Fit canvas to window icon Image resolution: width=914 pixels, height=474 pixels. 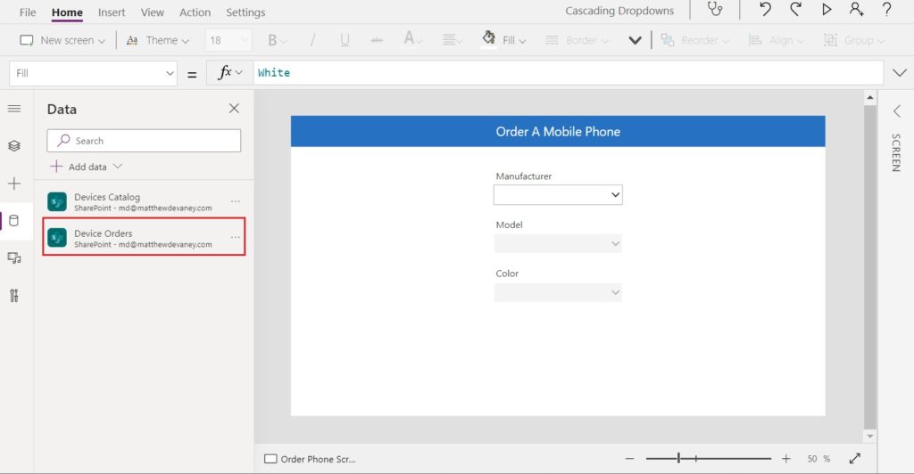(x=854, y=459)
